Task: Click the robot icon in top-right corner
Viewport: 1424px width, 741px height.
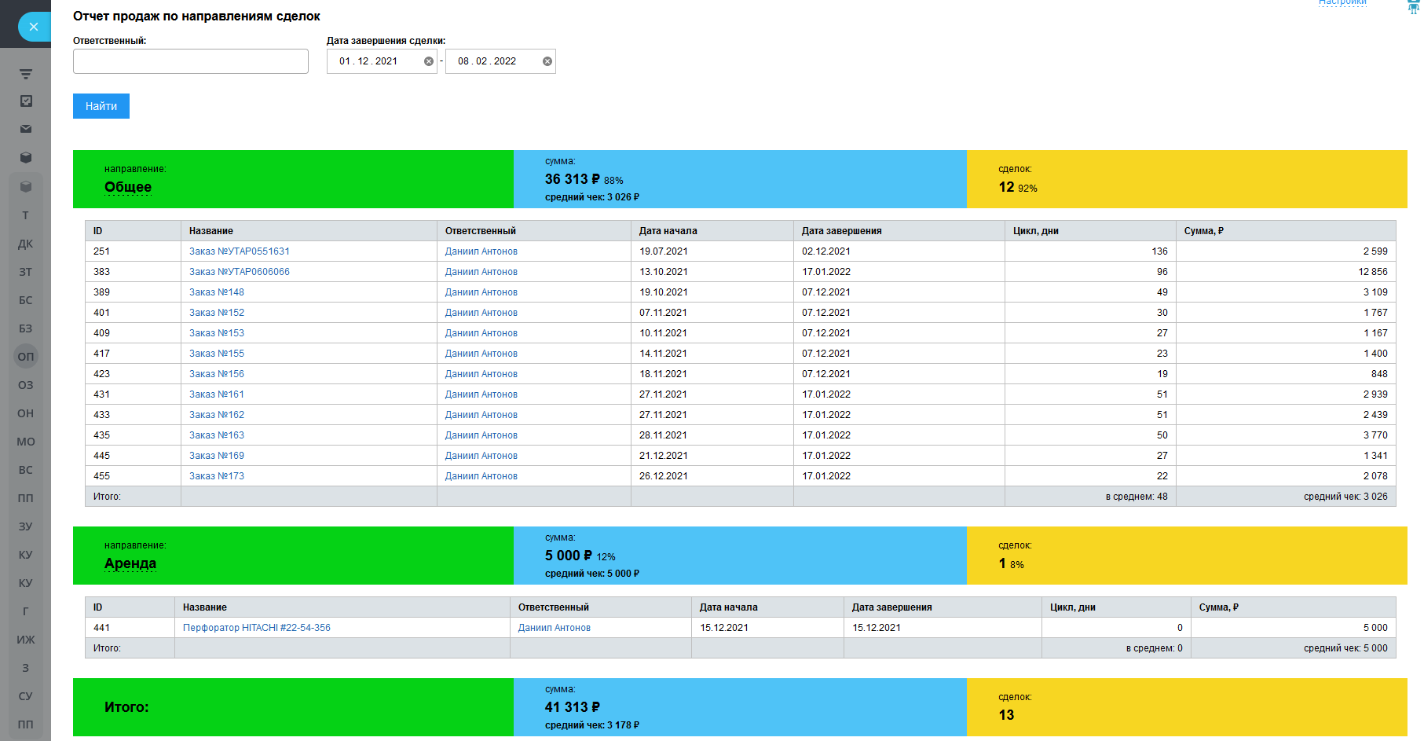Action: coord(1413,6)
